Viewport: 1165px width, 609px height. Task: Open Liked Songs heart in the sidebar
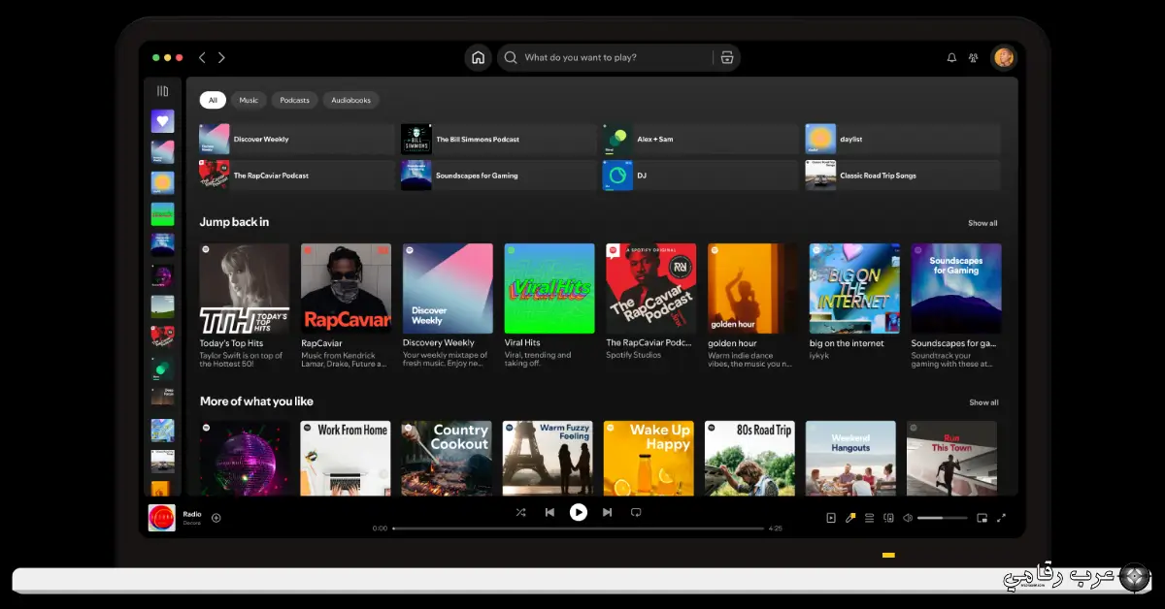[x=162, y=121]
